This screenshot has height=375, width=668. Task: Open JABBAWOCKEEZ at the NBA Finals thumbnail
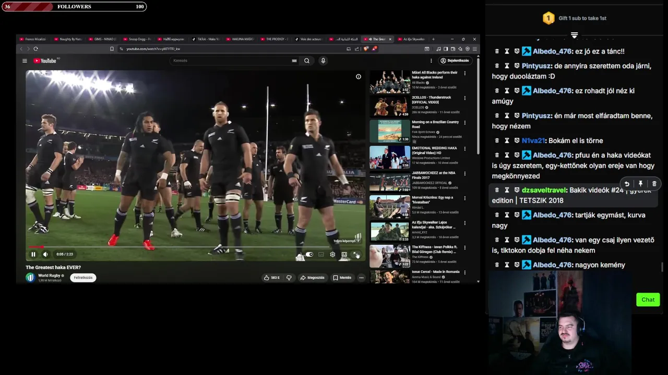[x=390, y=181]
